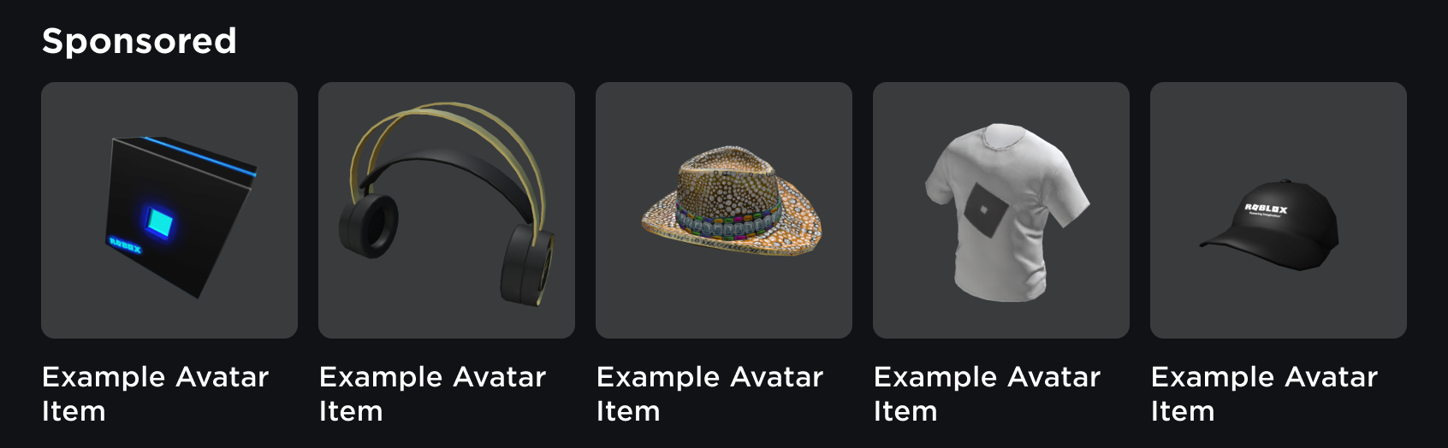
Task: Open the black Roblox cap thumbnail
Action: click(x=1279, y=210)
